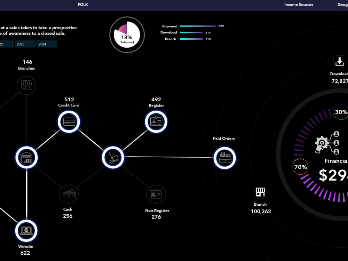Click the Download progress bar at 214
Image resolution: width=348 pixels, height=261 pixels.
point(191,33)
